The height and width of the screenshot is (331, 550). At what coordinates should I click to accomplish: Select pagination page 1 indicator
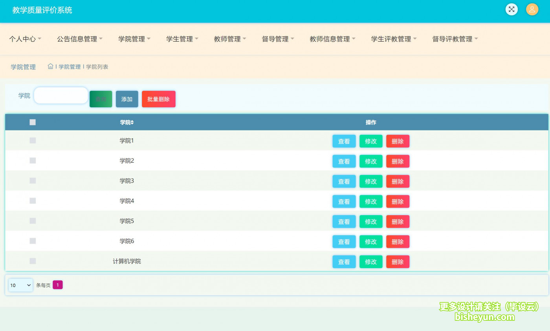58,285
